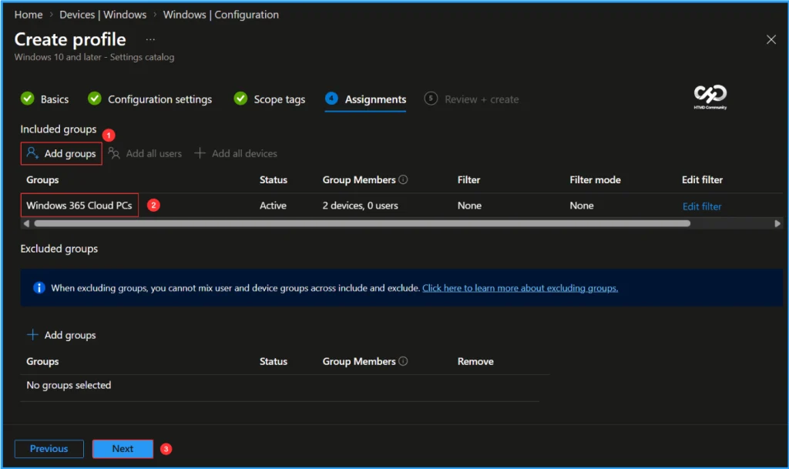The image size is (789, 469).
Task: Open Windows | Configuration breadcrumb
Action: coord(220,15)
